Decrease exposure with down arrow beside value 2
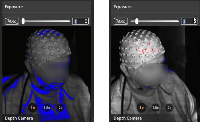The image size is (200, 122). point(195,23)
